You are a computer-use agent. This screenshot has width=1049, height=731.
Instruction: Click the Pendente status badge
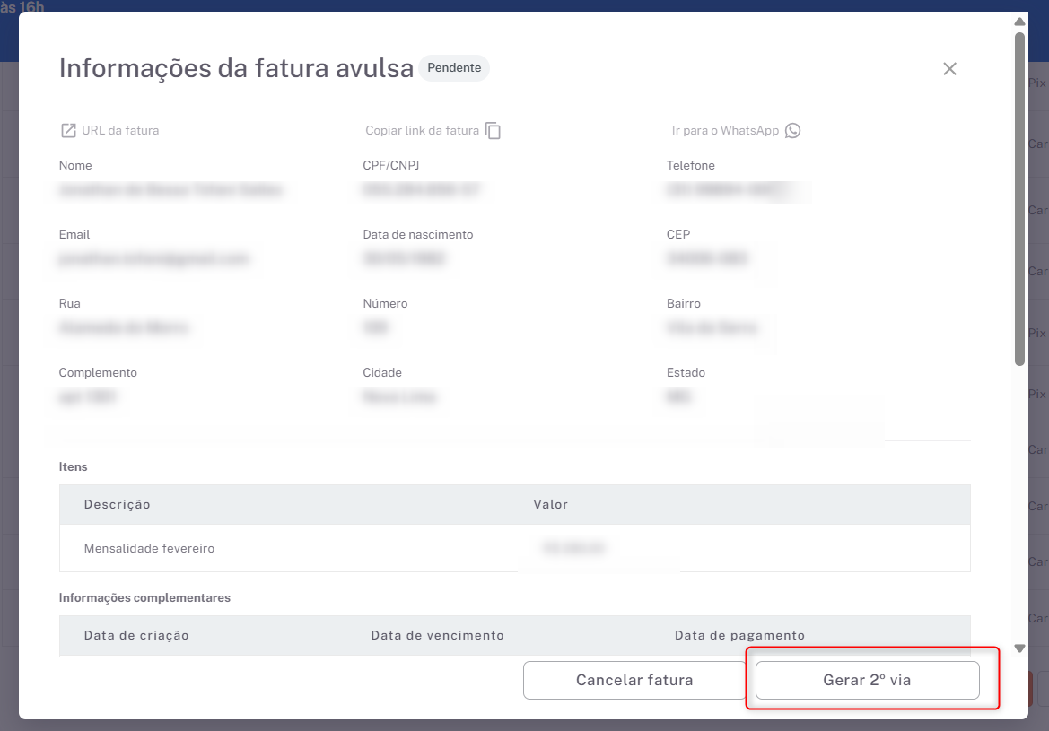[454, 68]
